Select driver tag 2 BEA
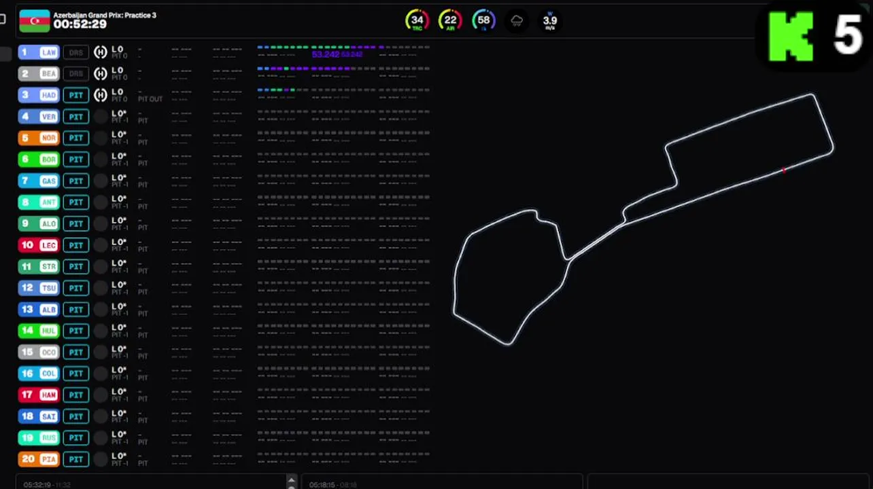 click(x=39, y=73)
